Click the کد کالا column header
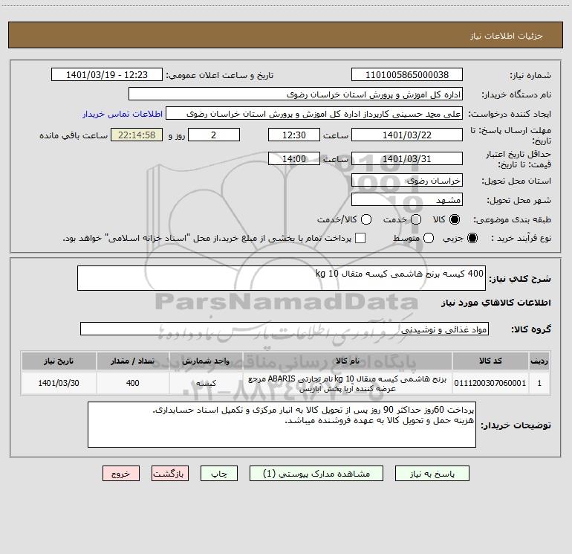The image size is (572, 554). coord(490,361)
